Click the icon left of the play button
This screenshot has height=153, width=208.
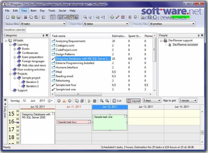82,101
